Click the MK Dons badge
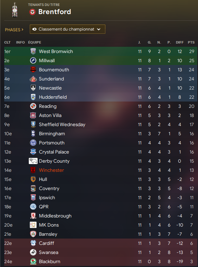Image resolution: width=198 pixels, height=267 pixels. [33, 225]
